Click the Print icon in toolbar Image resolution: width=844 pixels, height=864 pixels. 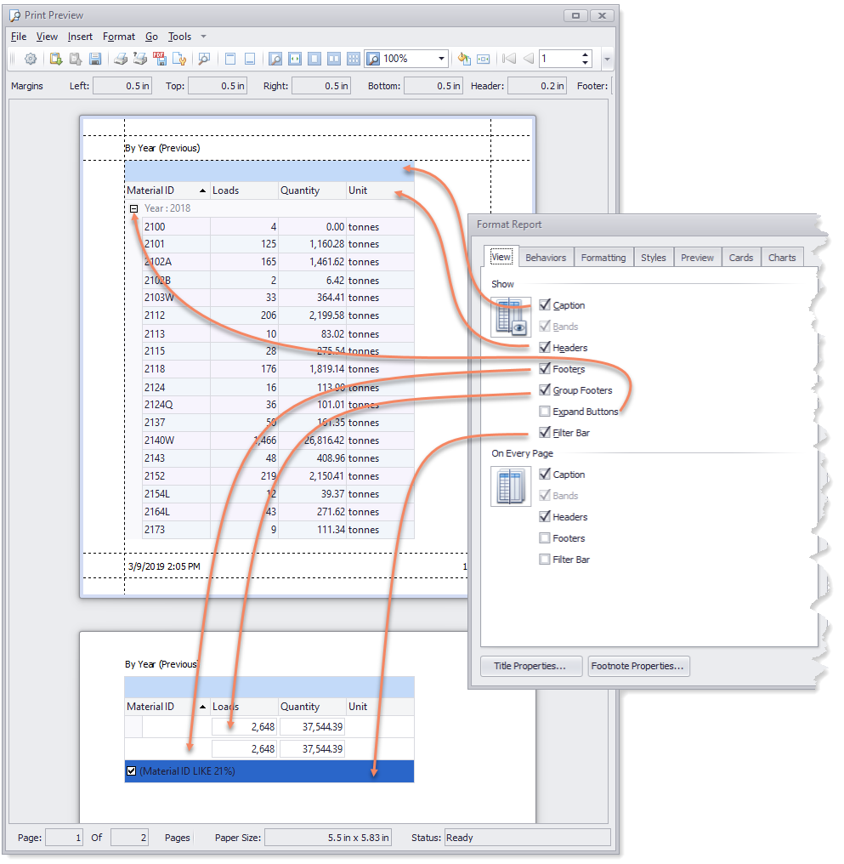[121, 59]
